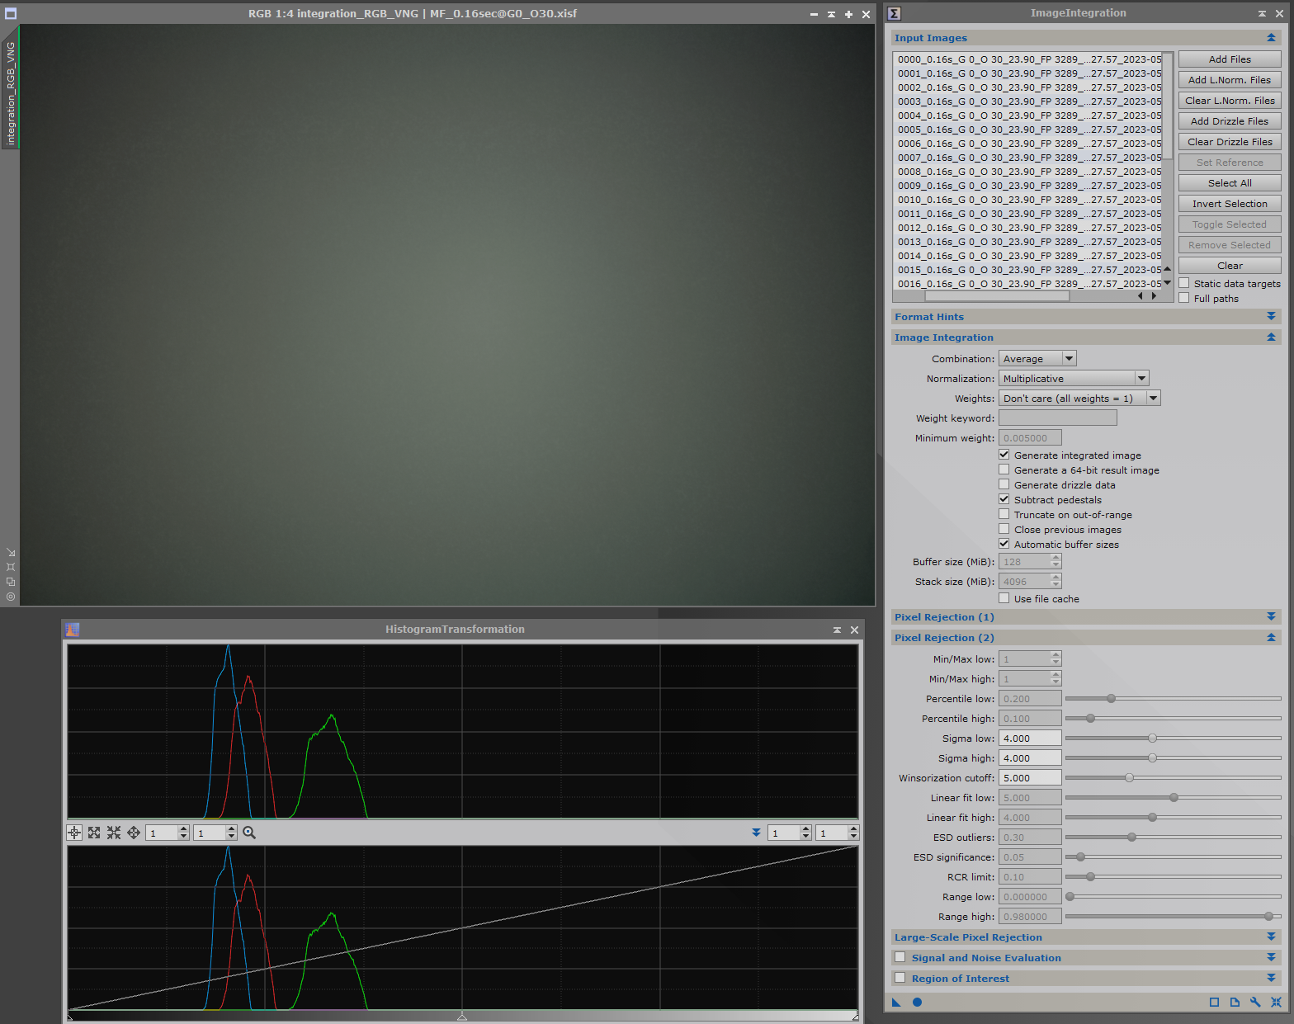Click the Reset icon in ImageIntegration panel

click(1276, 1003)
